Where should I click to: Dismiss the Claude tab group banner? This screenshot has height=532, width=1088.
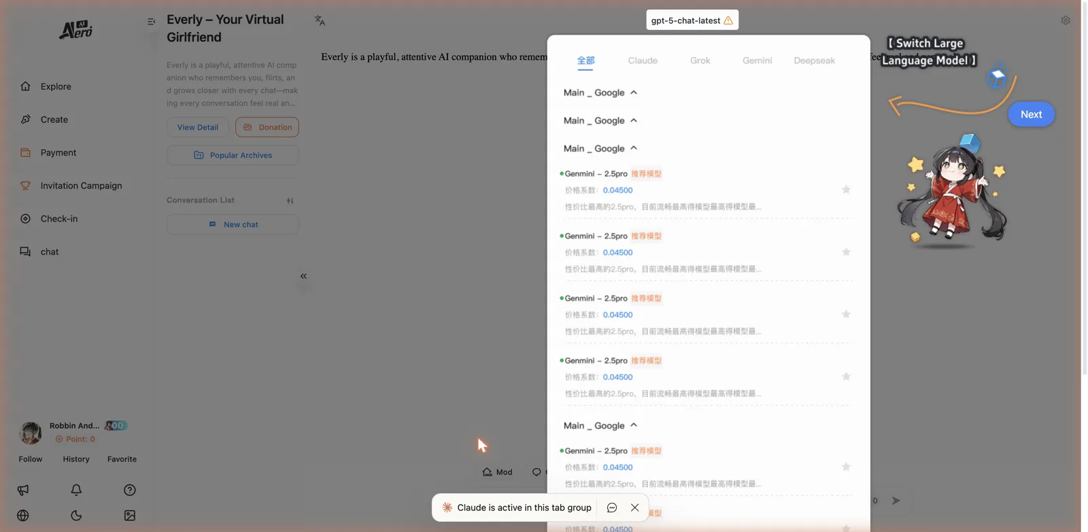click(634, 508)
